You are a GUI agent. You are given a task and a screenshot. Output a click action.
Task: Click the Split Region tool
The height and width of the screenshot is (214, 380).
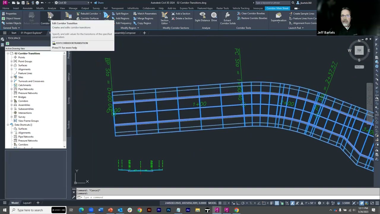point(120,14)
